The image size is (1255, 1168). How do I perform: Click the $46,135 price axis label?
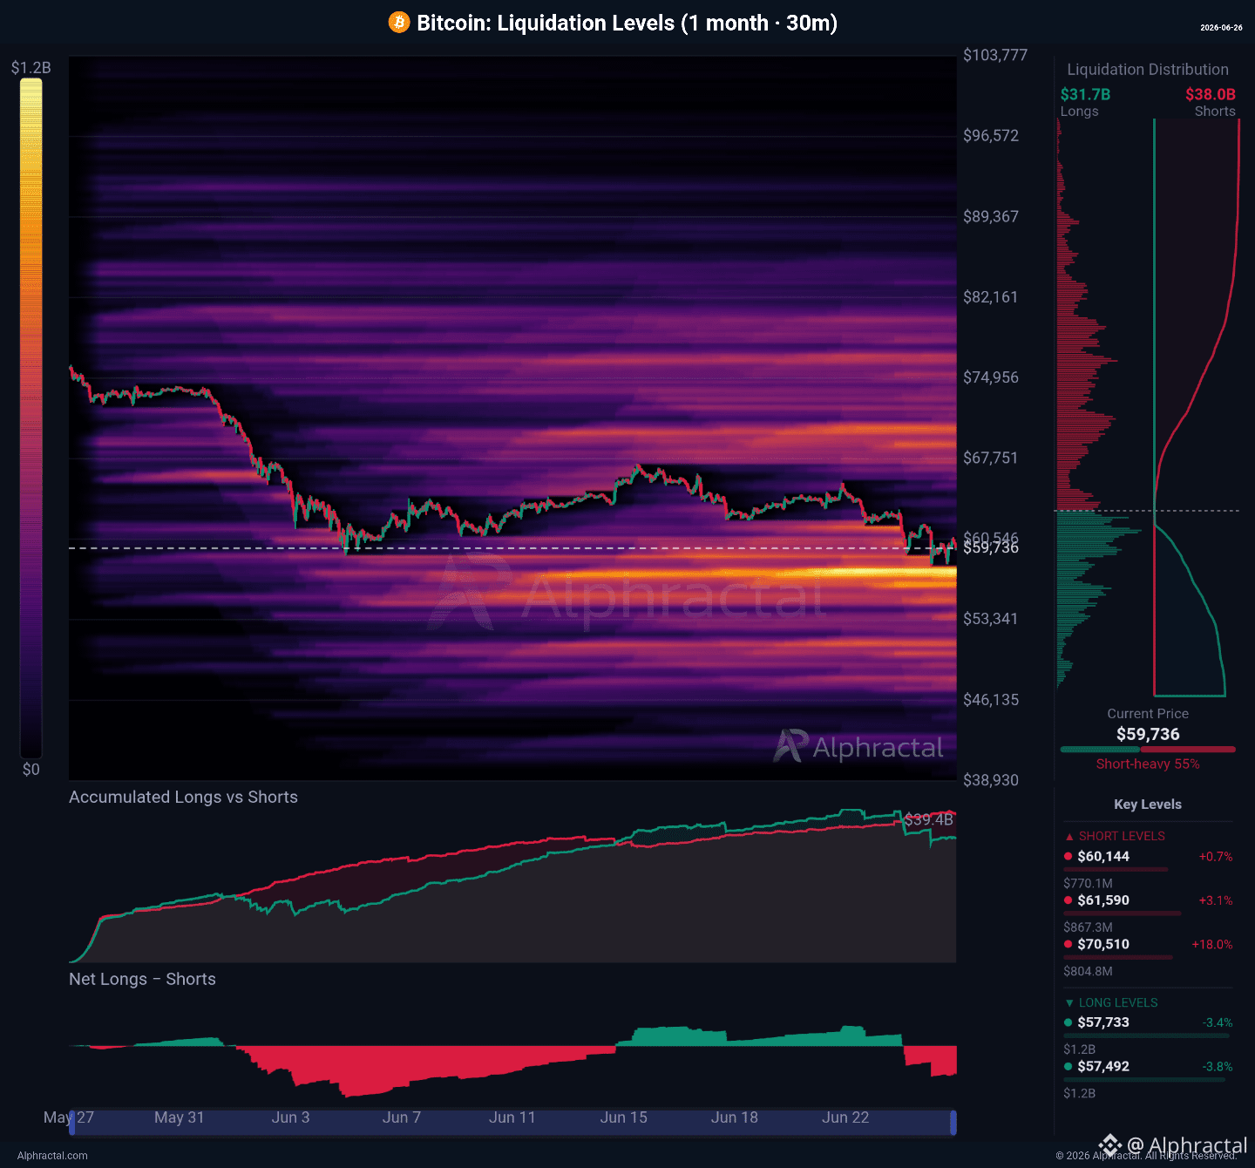click(x=991, y=699)
